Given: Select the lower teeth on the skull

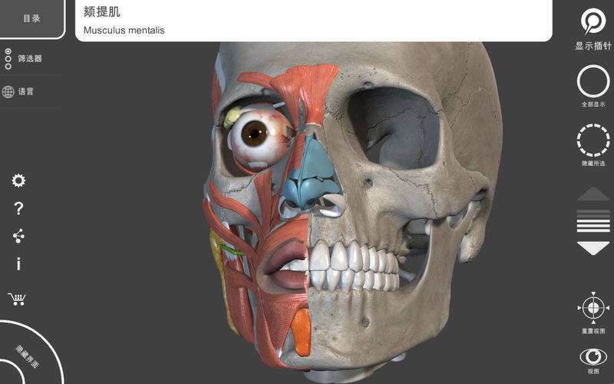Looking at the screenshot, I should [352, 280].
